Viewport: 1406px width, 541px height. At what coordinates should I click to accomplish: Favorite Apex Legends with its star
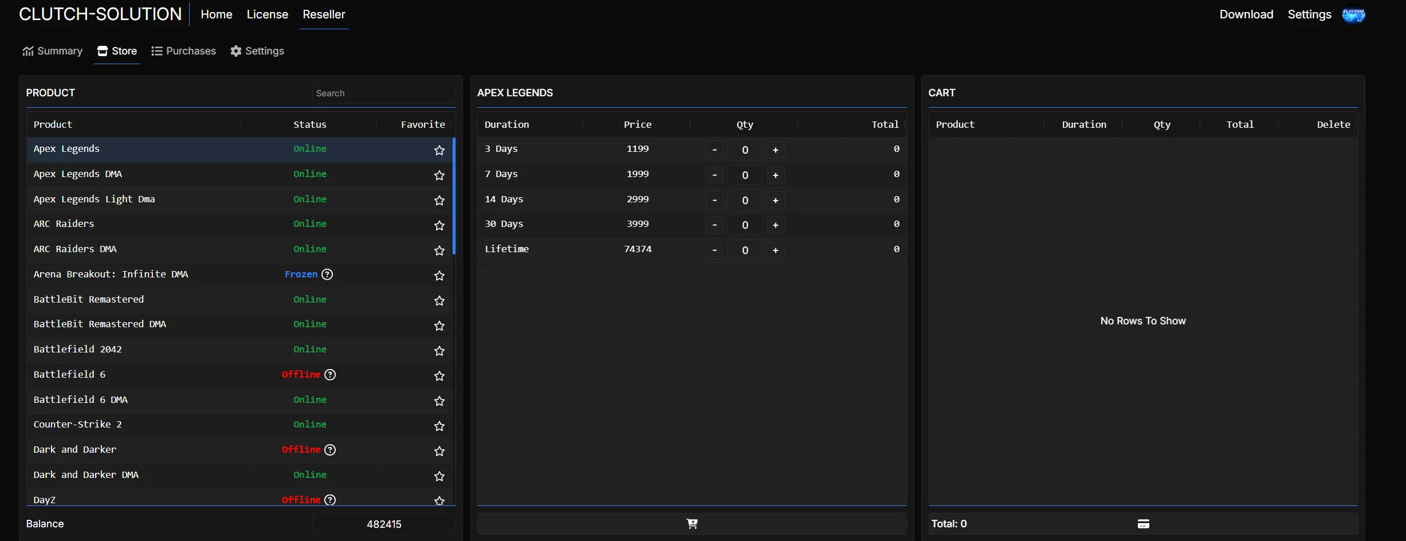[439, 150]
